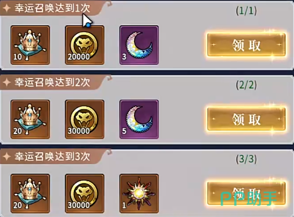Inspect crescent moon item with quantity 3

tap(139, 45)
